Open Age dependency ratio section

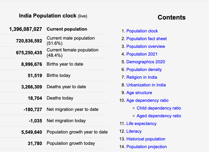click(x=147, y=101)
